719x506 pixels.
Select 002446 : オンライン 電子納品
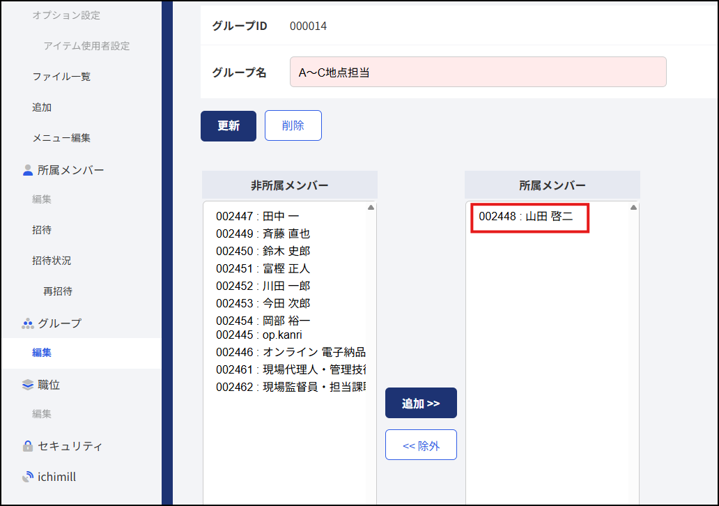289,352
